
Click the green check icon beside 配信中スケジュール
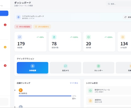90,91
